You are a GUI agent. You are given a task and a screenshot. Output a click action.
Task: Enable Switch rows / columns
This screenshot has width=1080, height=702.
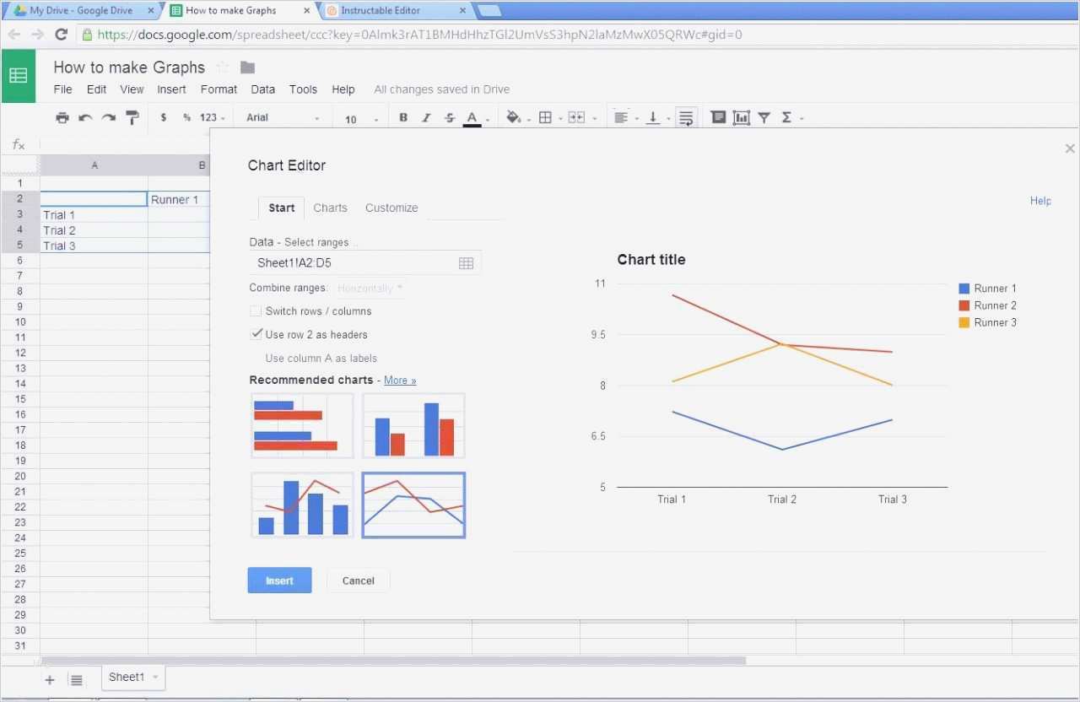[x=256, y=310]
